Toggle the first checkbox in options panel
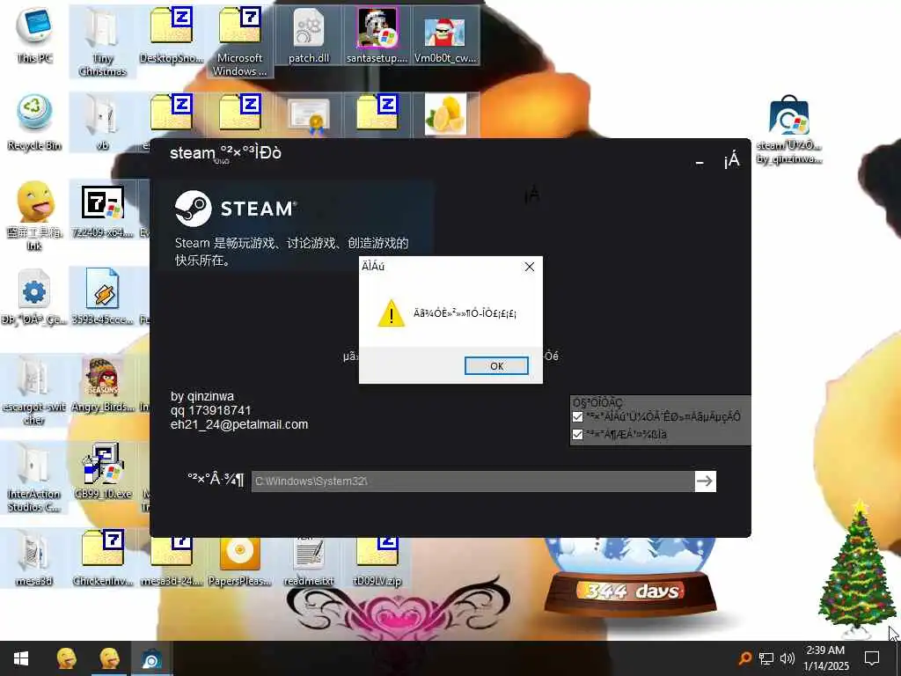Image resolution: width=901 pixels, height=676 pixels. click(577, 416)
